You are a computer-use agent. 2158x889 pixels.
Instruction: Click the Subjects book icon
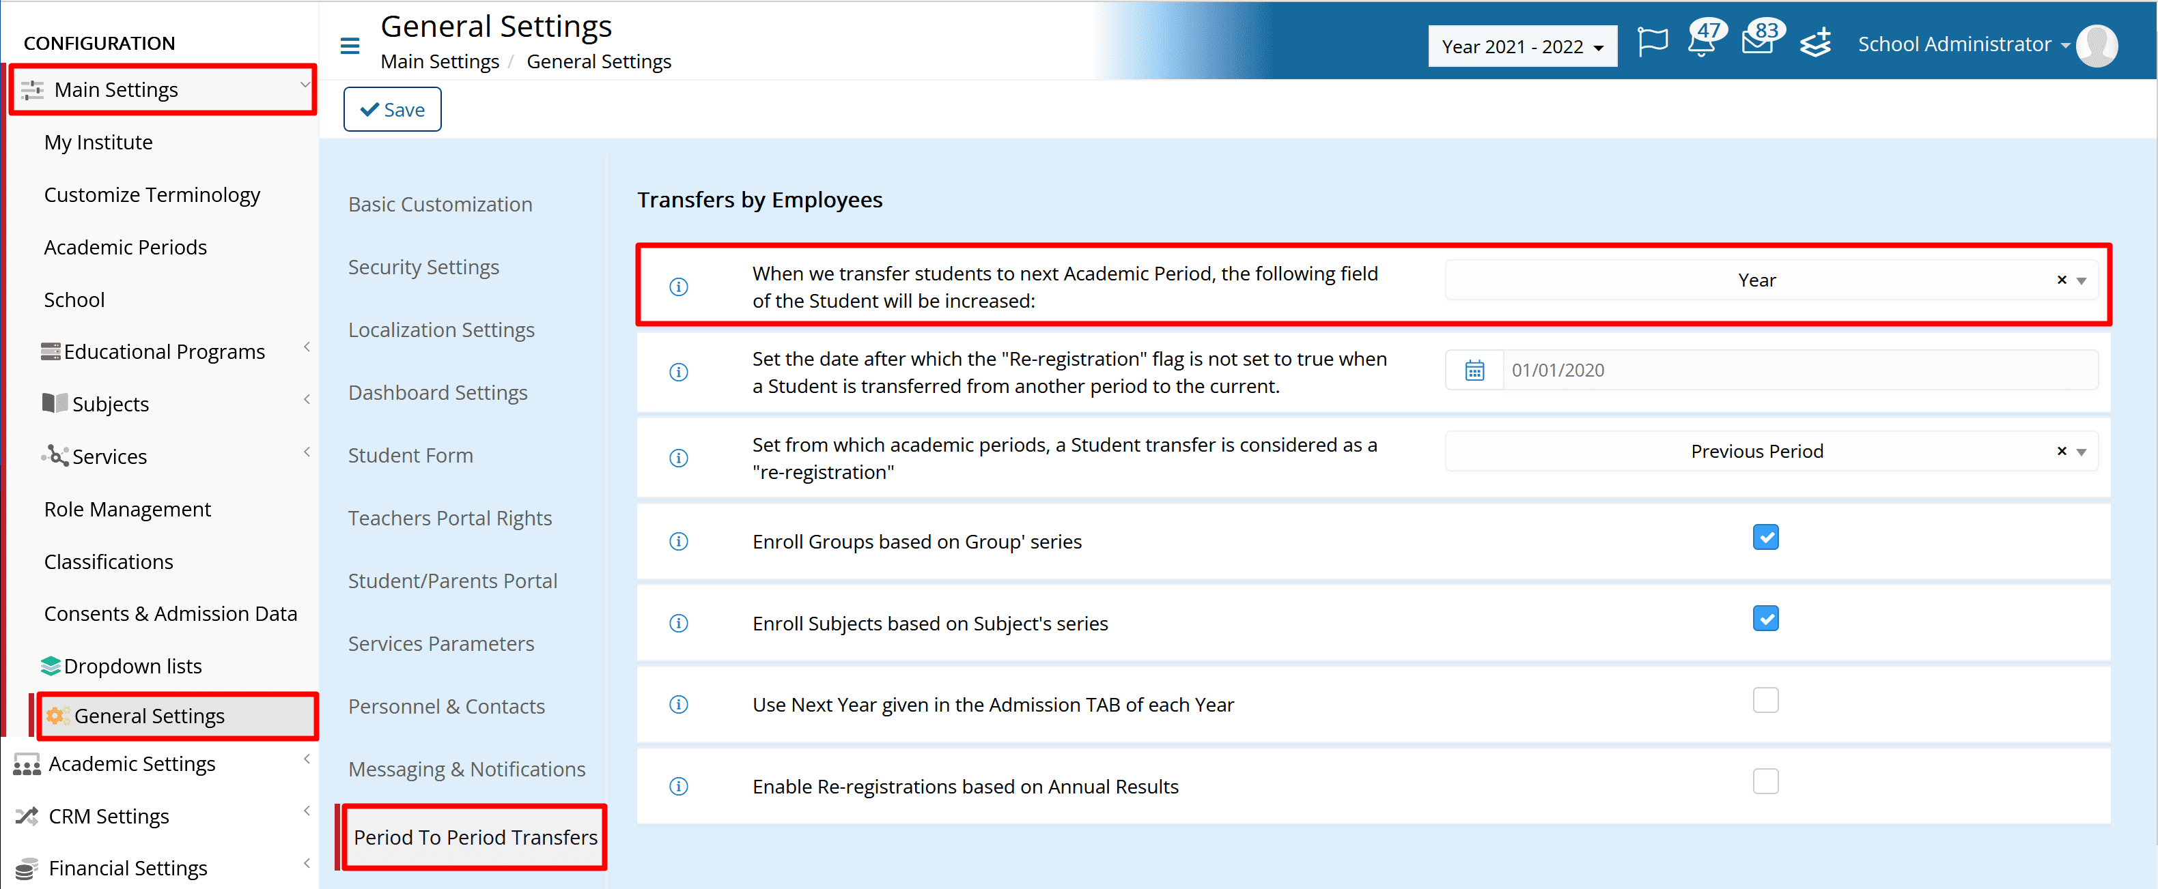[55, 403]
